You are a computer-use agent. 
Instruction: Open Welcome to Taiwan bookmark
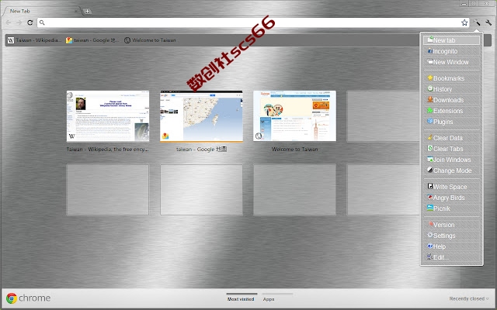[x=150, y=40]
